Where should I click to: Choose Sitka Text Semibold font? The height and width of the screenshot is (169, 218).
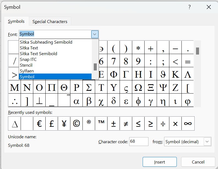[x=55, y=54]
